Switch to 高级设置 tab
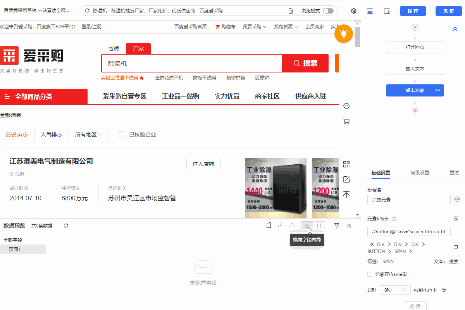The image size is (465, 310). [x=420, y=173]
